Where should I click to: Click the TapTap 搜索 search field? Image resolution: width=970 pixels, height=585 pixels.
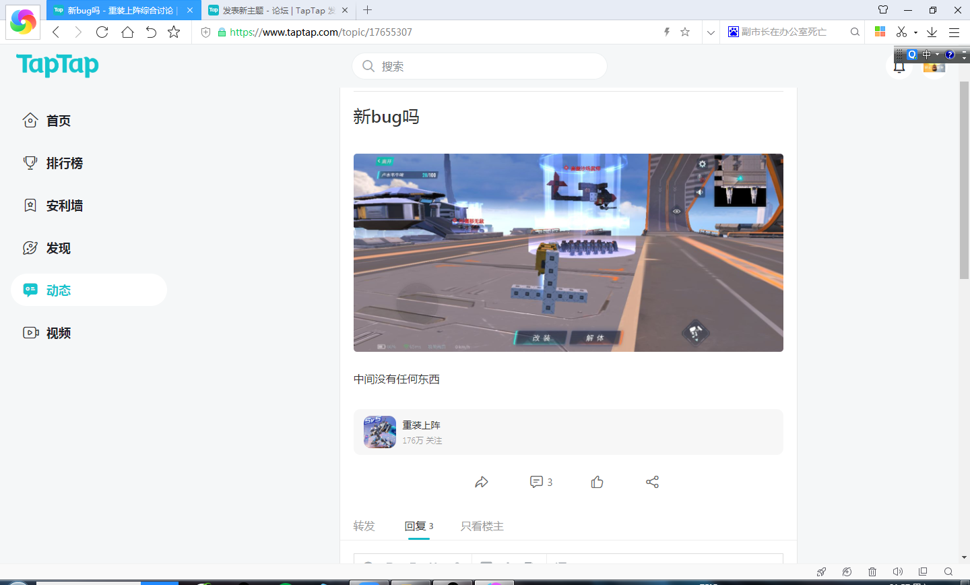tap(480, 66)
